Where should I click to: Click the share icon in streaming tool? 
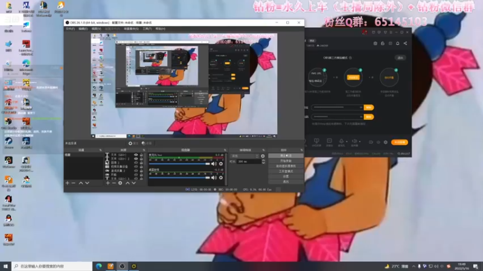(x=405, y=43)
